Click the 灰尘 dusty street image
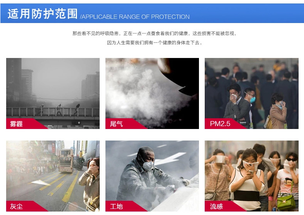The image size is (304, 215). pyautogui.click(x=53, y=176)
